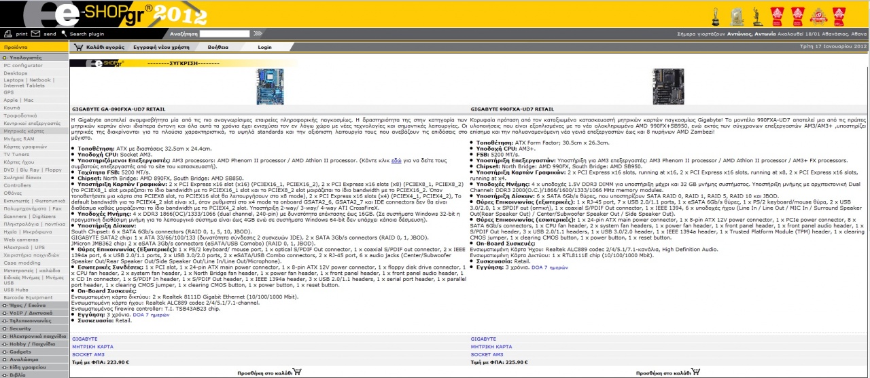
Task: Expand the Είδη γραφείου category
Action: pos(34,366)
